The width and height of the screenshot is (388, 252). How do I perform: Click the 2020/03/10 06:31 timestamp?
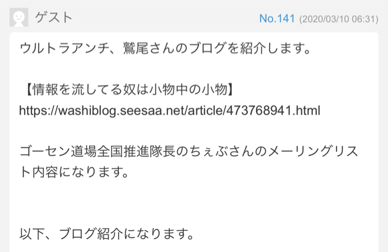pos(338,19)
